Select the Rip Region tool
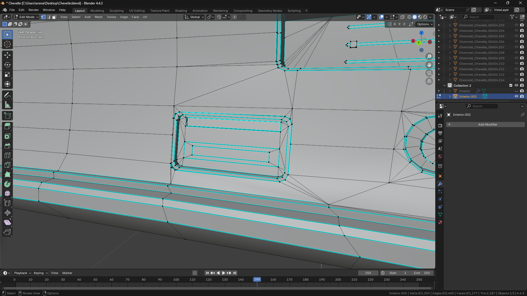Image resolution: width=527 pixels, height=296 pixels. click(7, 232)
